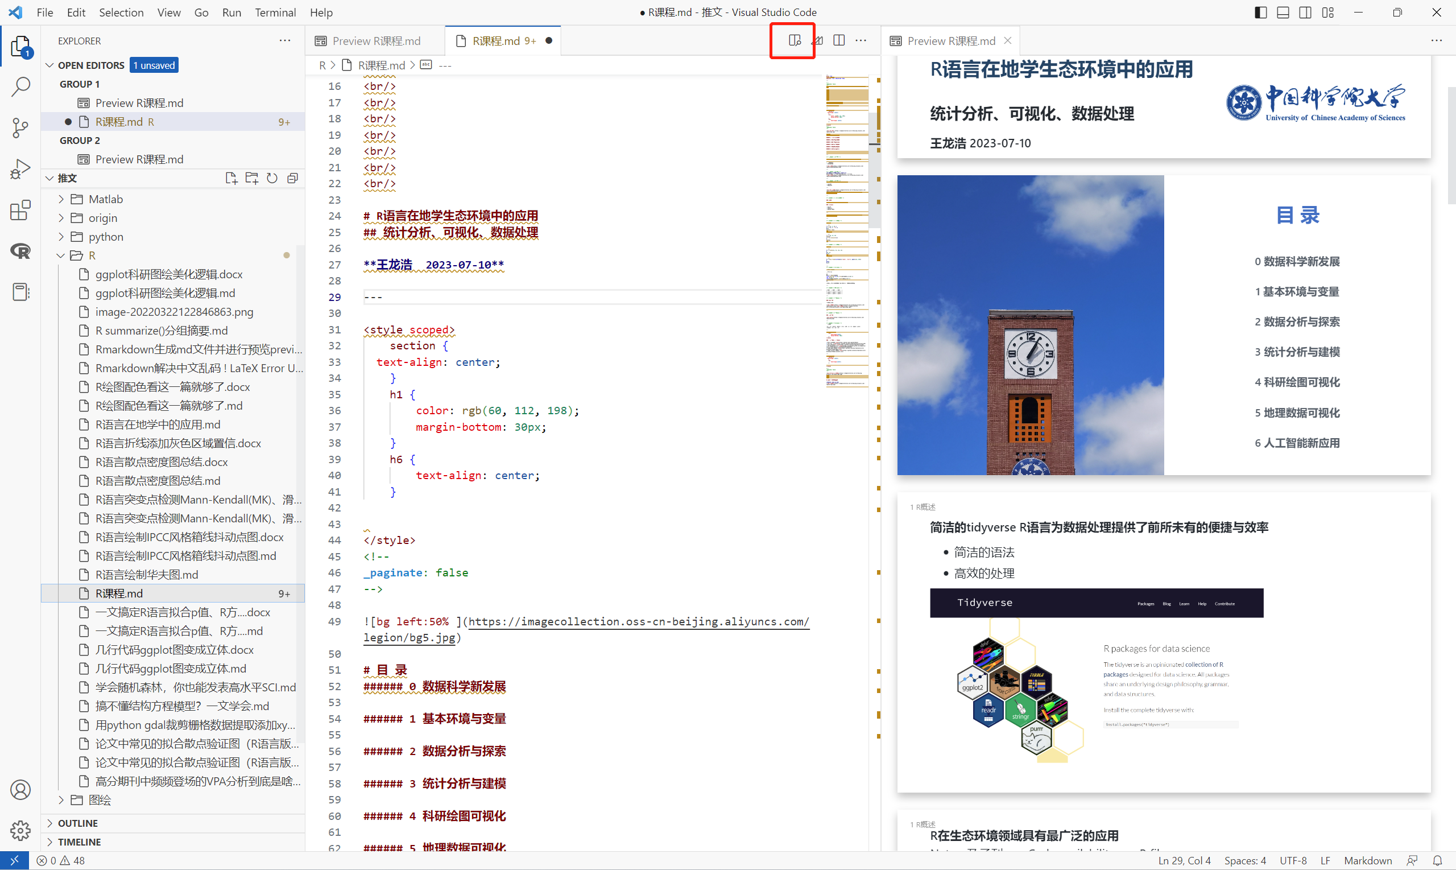Switch to R课程.md editor tab
1456x870 pixels.
pos(503,41)
